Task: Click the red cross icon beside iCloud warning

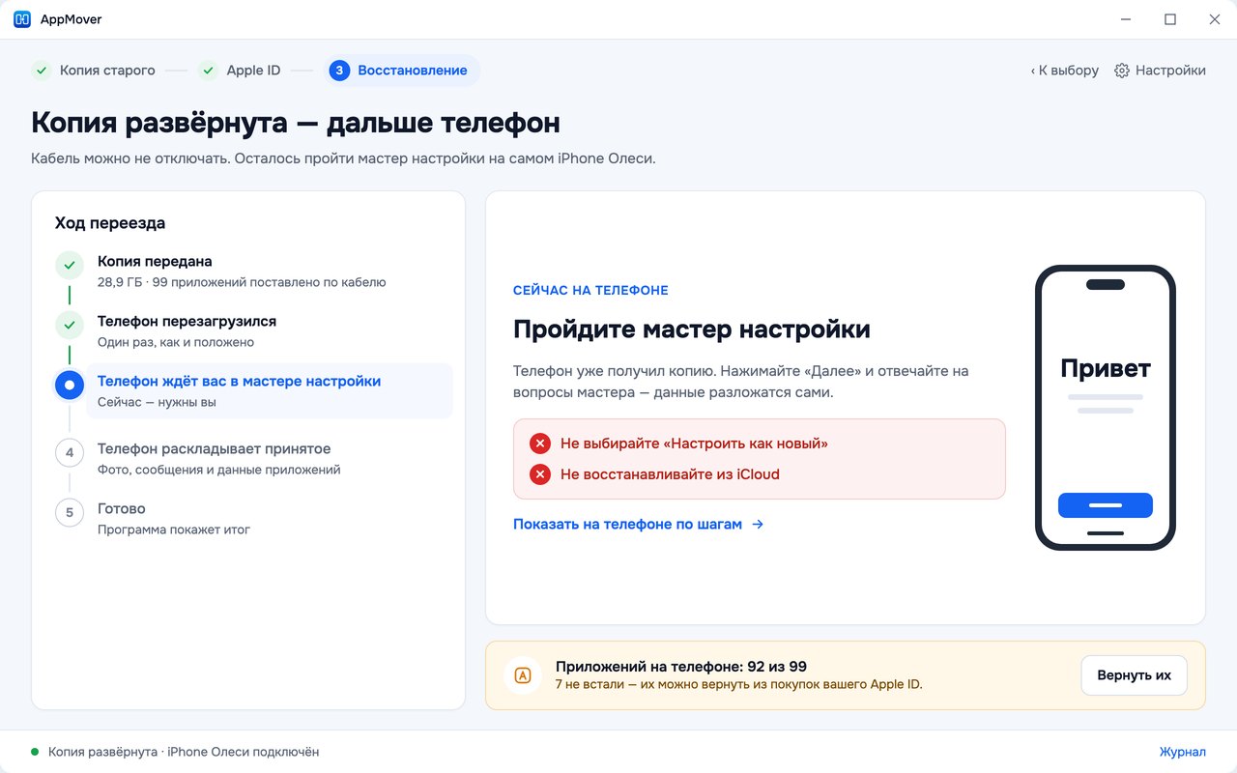Action: point(540,474)
